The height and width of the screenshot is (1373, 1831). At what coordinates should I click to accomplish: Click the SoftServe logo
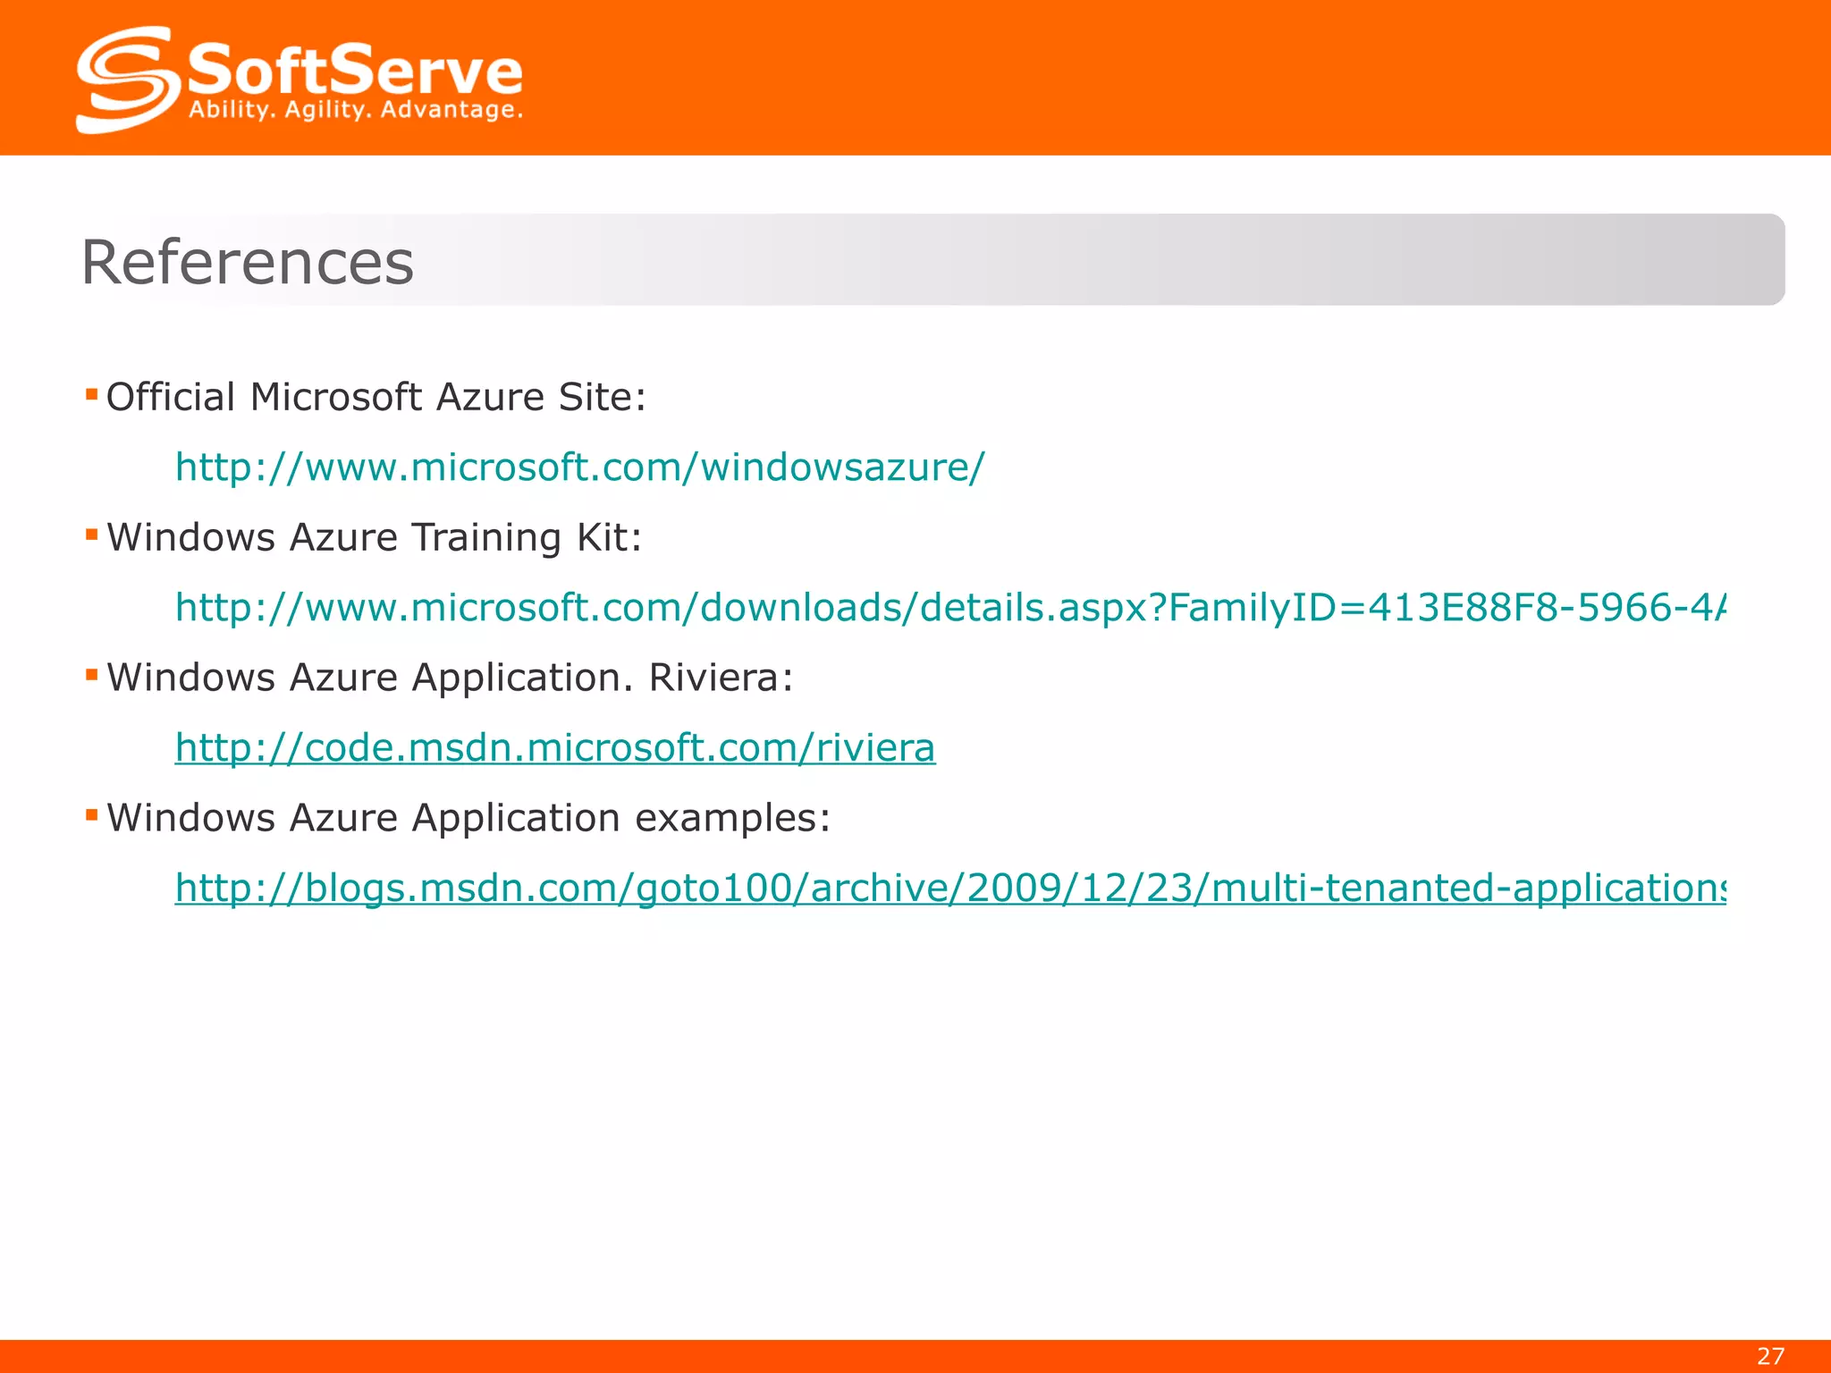pyautogui.click(x=300, y=80)
